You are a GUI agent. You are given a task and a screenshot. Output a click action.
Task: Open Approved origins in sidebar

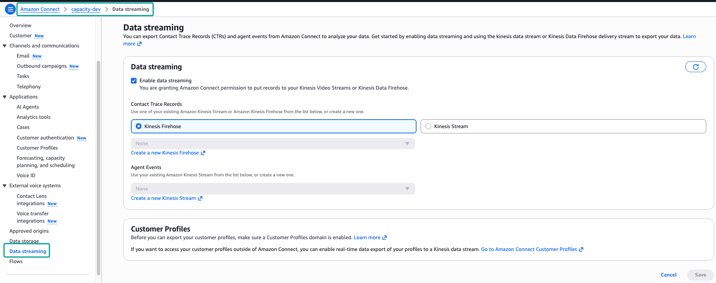point(29,231)
